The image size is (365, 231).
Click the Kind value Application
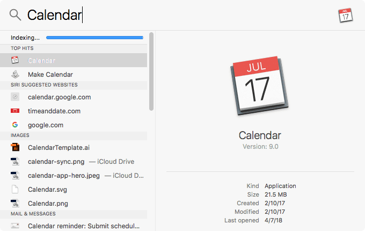pyautogui.click(x=280, y=186)
